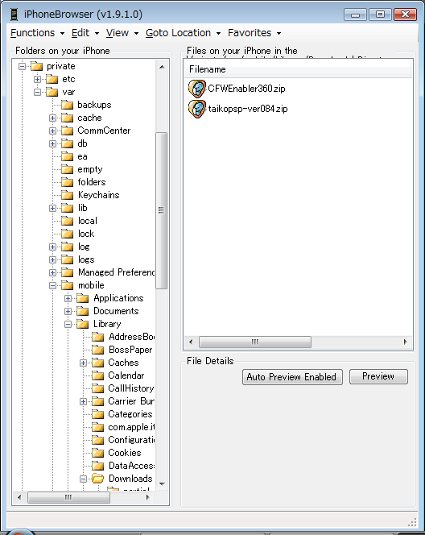Image resolution: width=425 pixels, height=535 pixels.
Task: Click the folder tree vertical scrollbar thumb
Action: [162, 210]
